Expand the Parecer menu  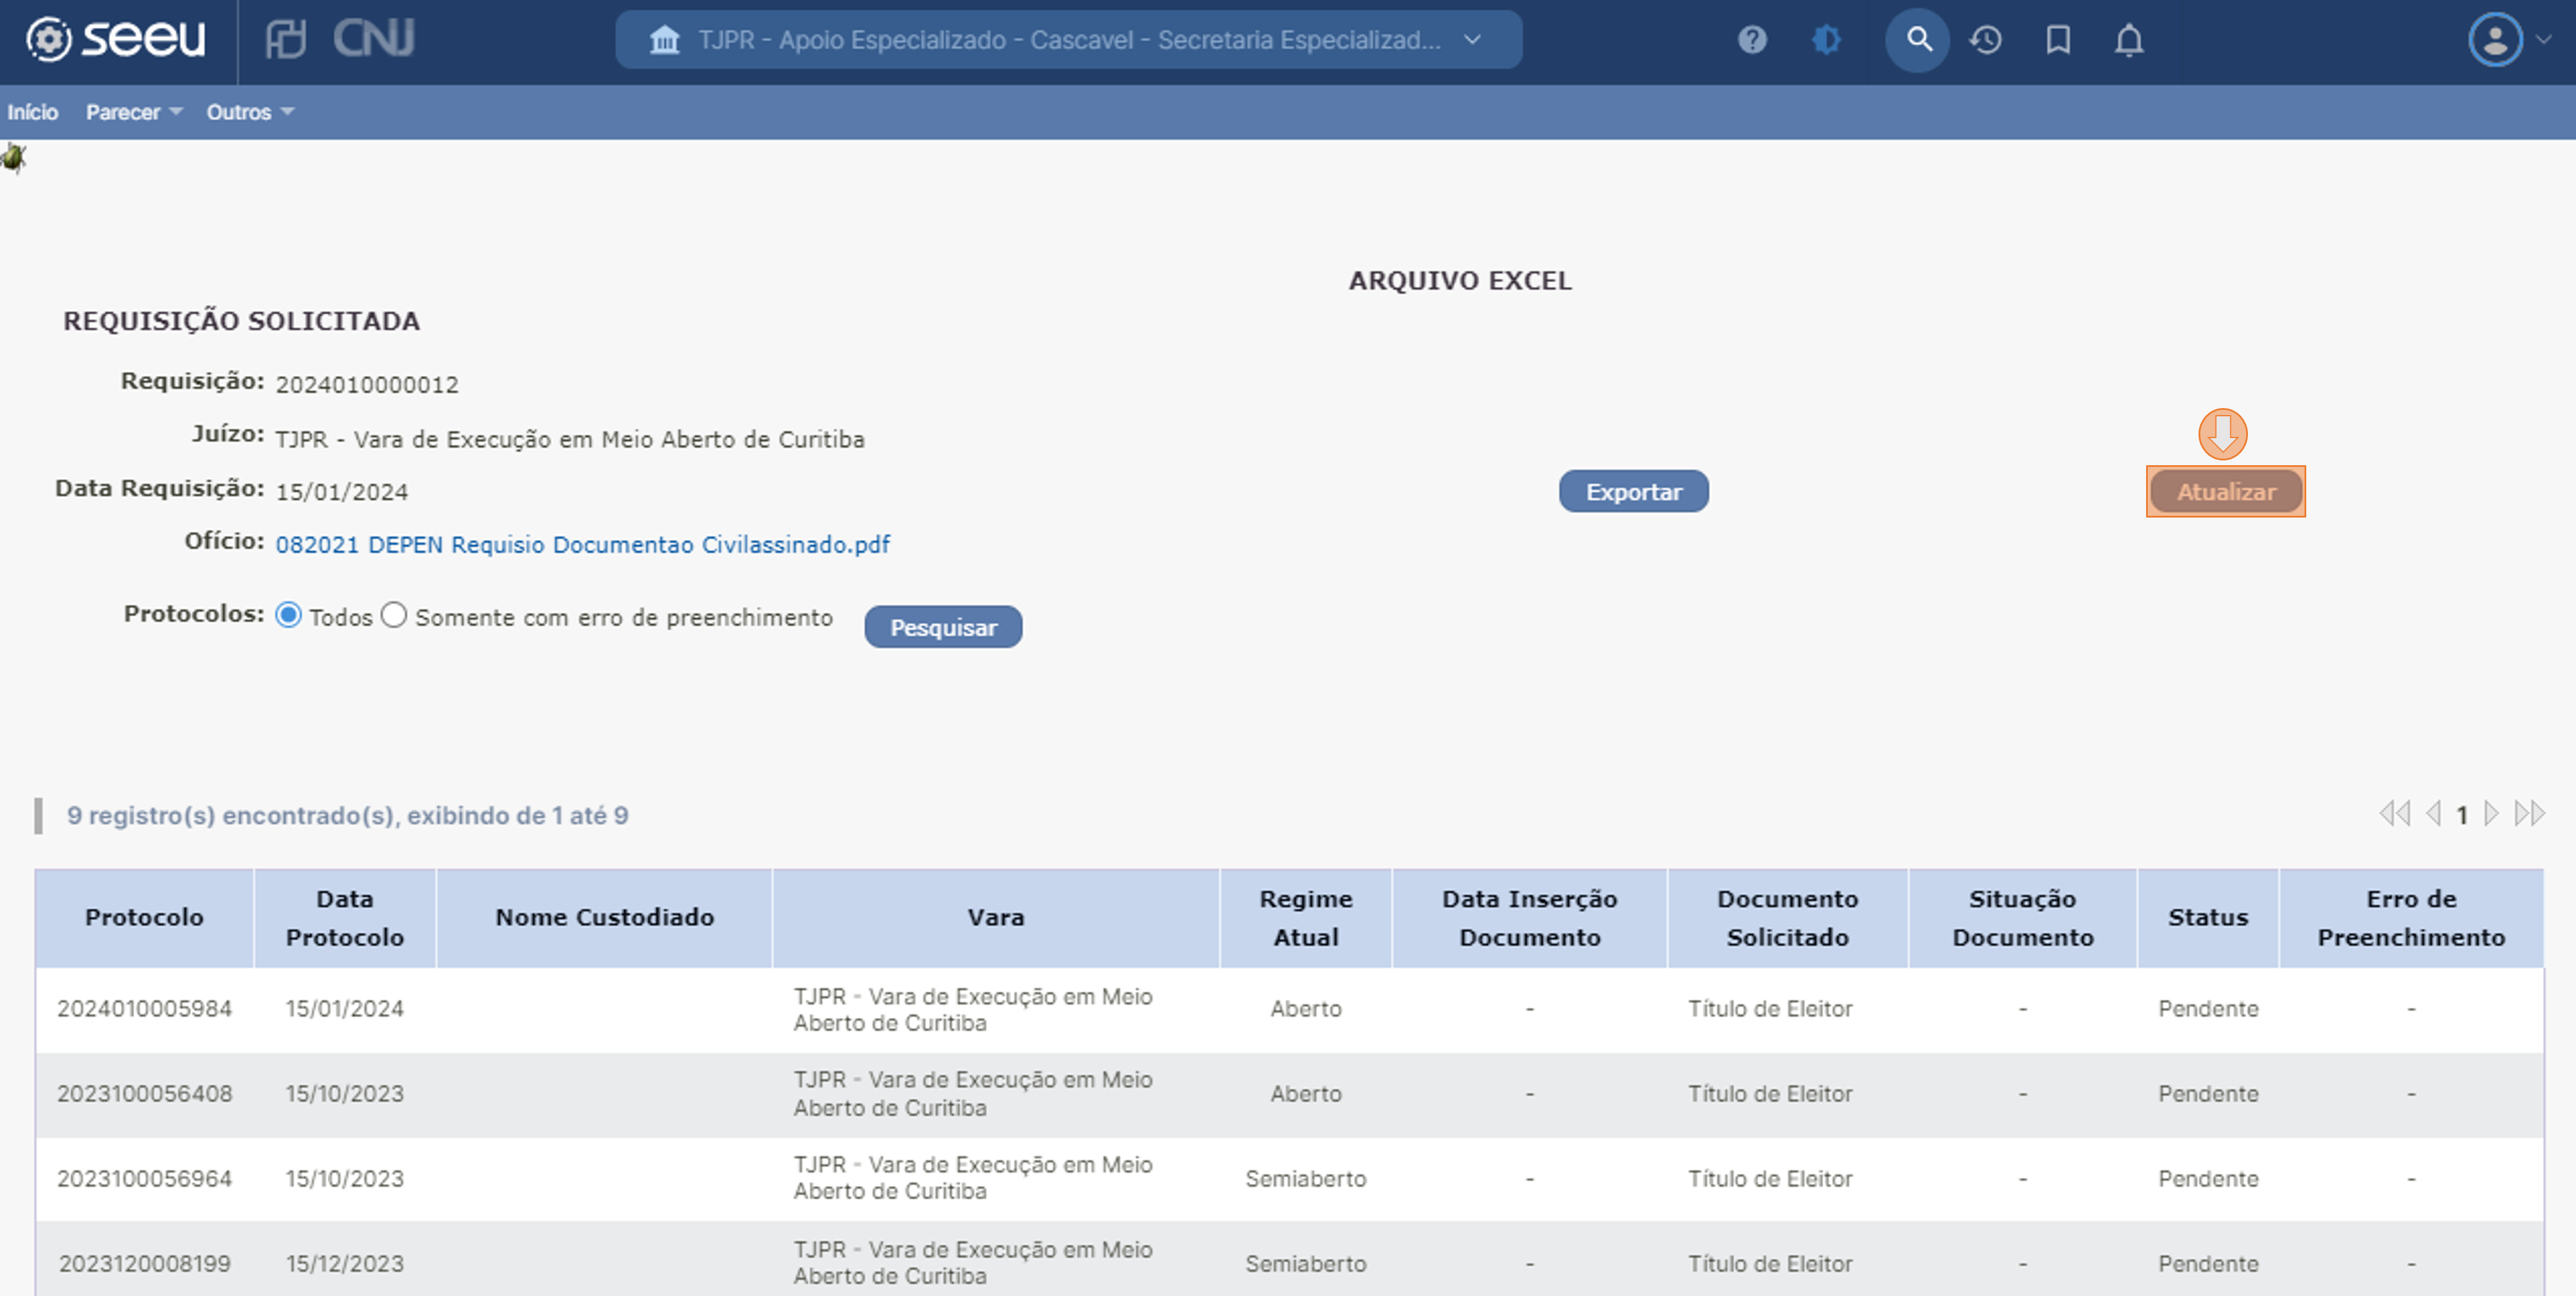click(x=134, y=112)
